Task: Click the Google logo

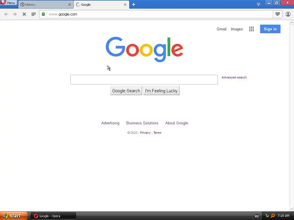Action: 144,49
